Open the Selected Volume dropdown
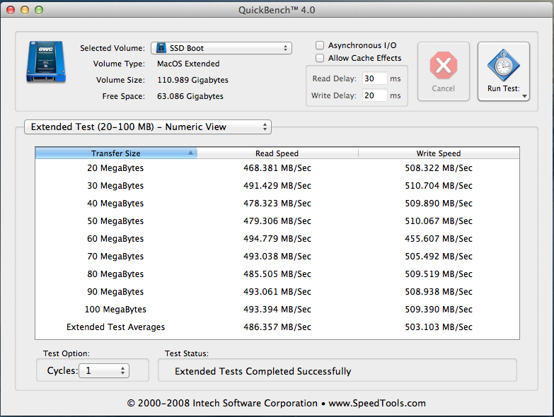This screenshot has height=417, width=554. tap(221, 48)
